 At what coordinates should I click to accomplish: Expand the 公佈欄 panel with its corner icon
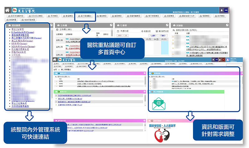pyautogui.click(x=111, y=25)
